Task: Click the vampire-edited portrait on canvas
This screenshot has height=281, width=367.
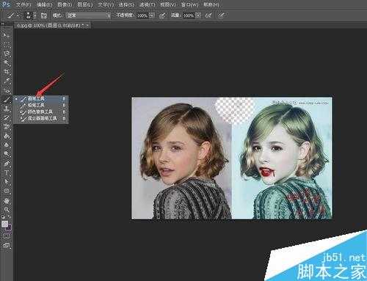Action: (282, 158)
